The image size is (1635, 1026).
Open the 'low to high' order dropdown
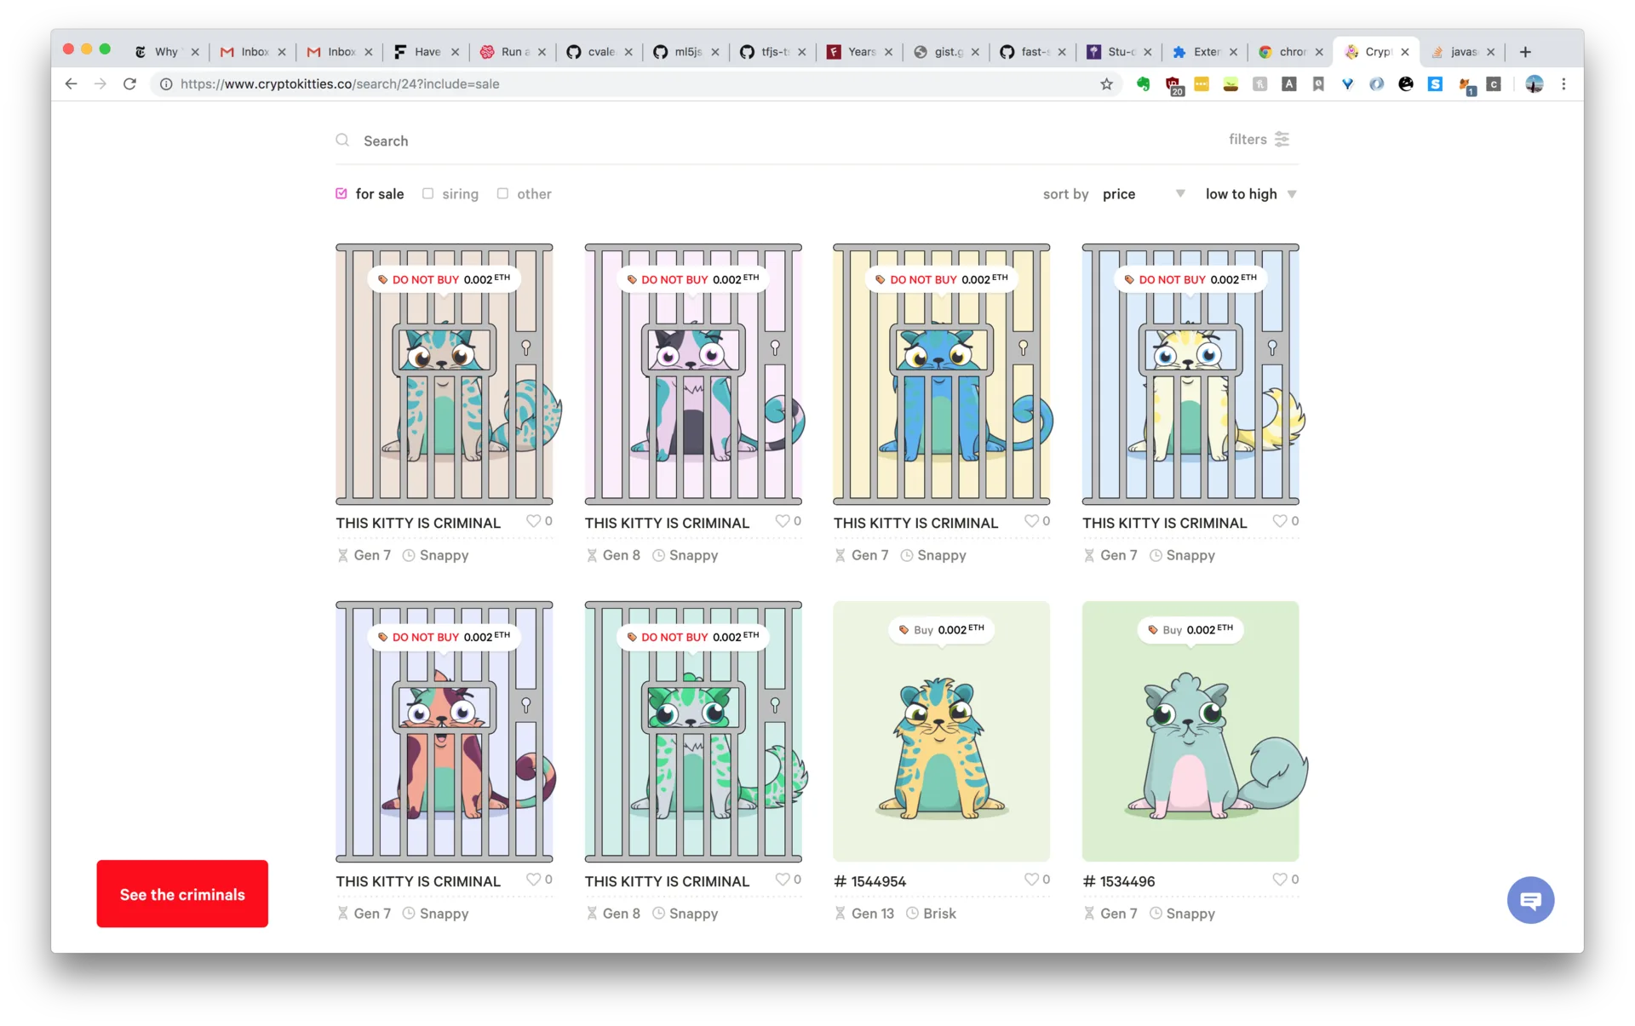(x=1251, y=194)
